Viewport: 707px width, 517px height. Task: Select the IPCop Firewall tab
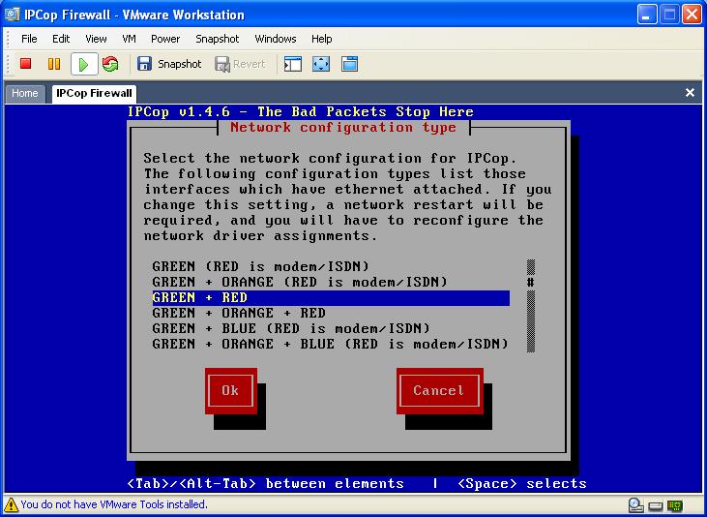(94, 94)
